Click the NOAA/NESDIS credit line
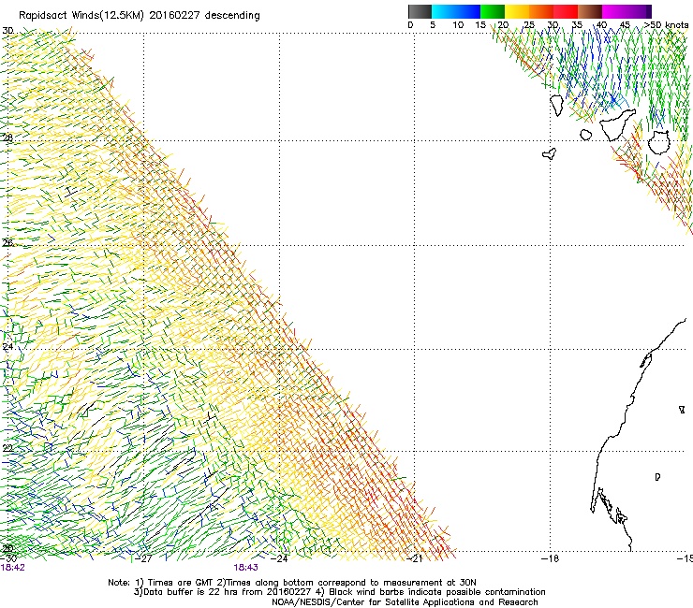Image resolution: width=693 pixels, height=608 pixels. pyautogui.click(x=405, y=602)
